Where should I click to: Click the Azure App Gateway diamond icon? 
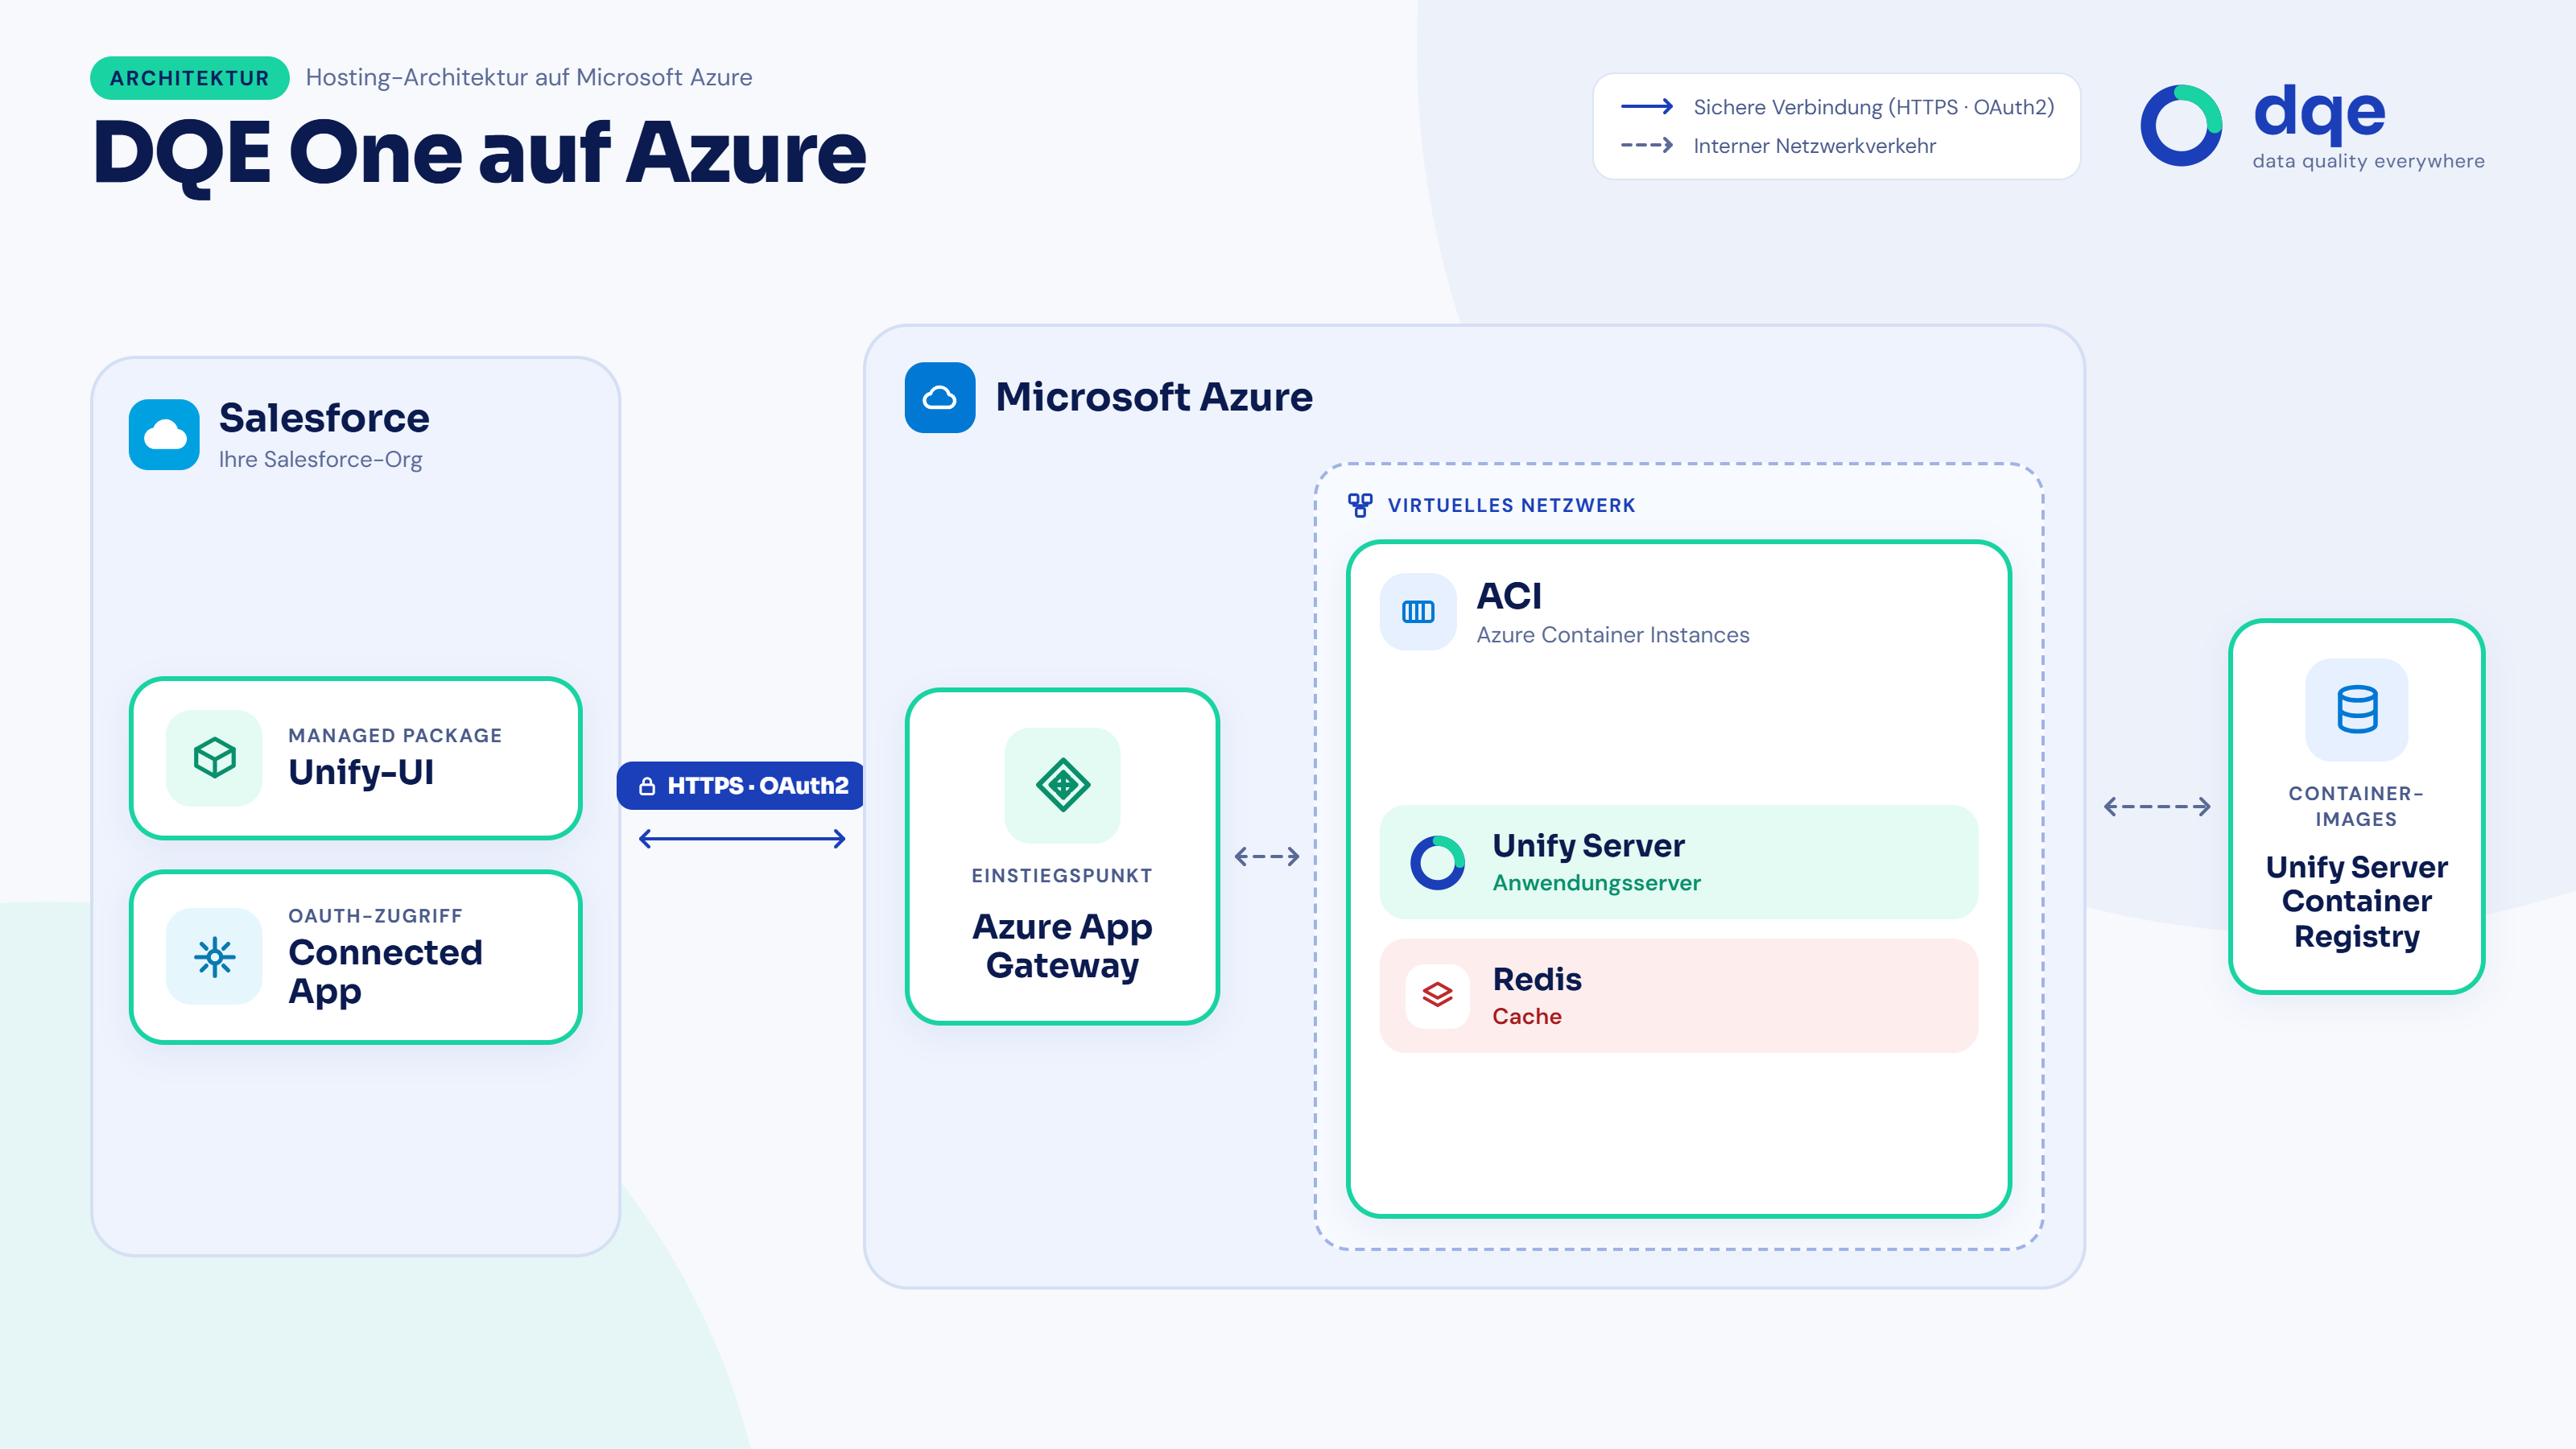coord(1062,785)
